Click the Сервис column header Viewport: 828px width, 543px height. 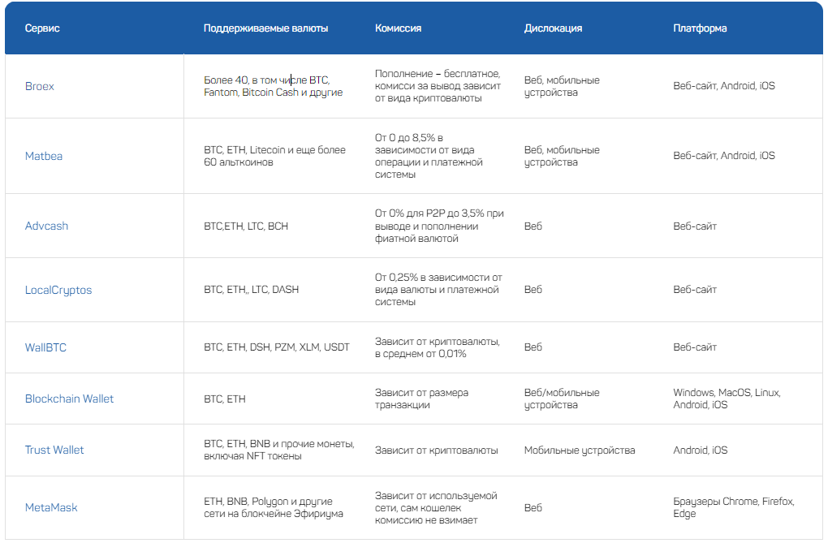pos(42,28)
